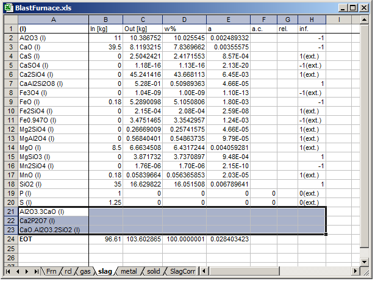Go to the Frn sheet tab
375x281 pixels.
(x=51, y=271)
